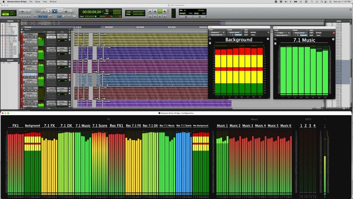Pause the Background meter display
353x199 pixels.
pyautogui.click(x=210, y=43)
